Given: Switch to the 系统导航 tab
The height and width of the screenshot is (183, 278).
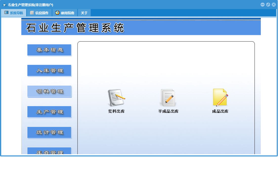Looking at the screenshot, I should coord(14,13).
